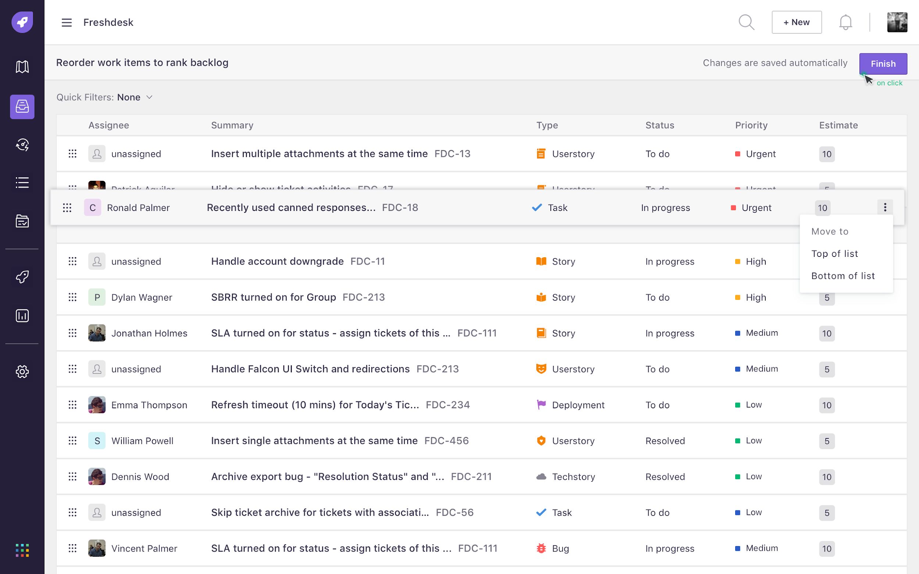Click the FDC-456 ticket ID
This screenshot has width=919, height=574.
point(446,441)
